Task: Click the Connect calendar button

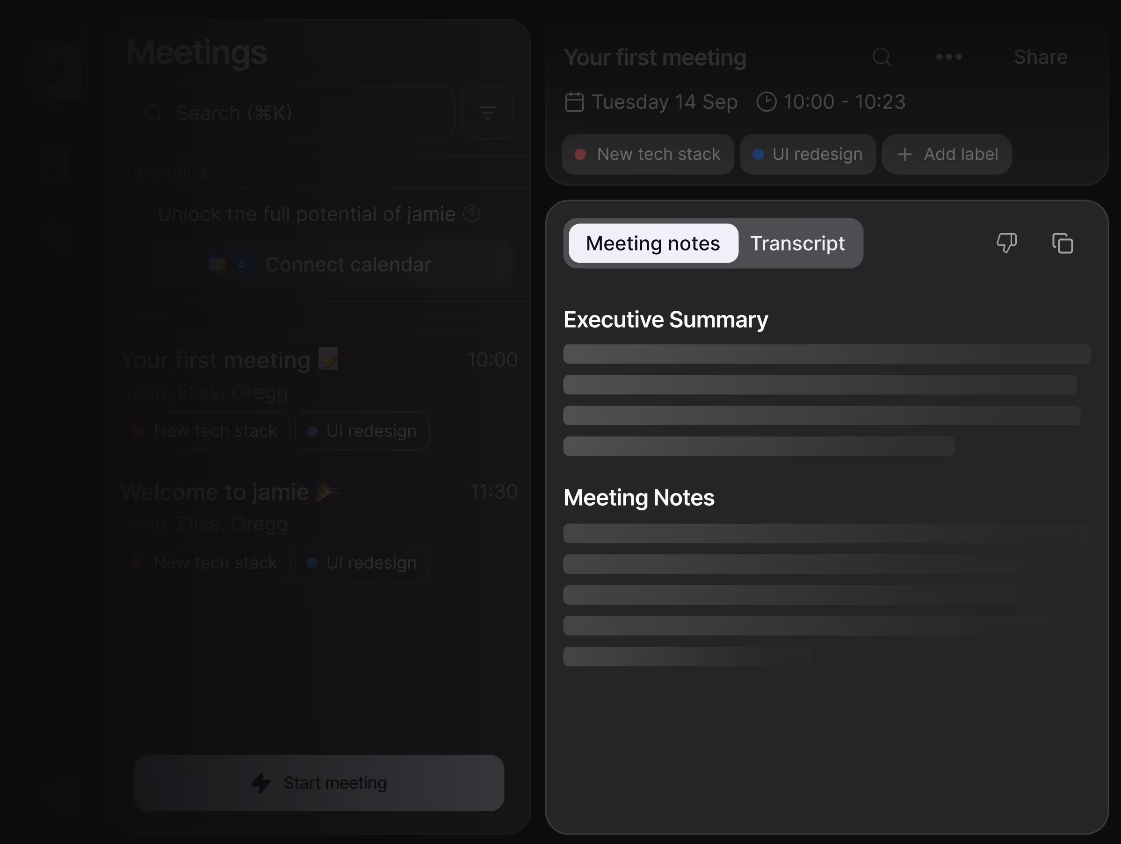Action: coord(321,265)
